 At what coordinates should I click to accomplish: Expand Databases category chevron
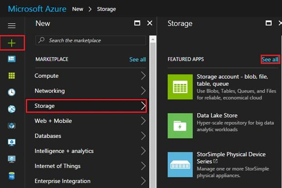143,136
